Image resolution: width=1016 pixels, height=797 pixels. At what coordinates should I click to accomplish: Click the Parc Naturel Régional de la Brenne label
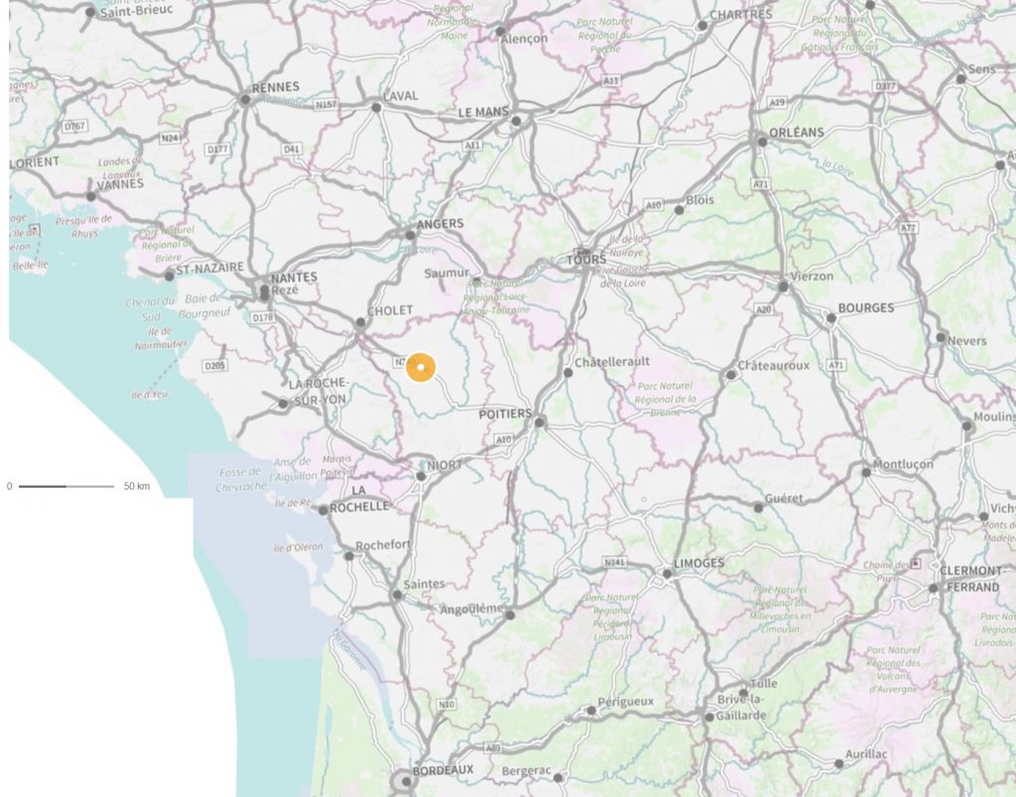665,398
